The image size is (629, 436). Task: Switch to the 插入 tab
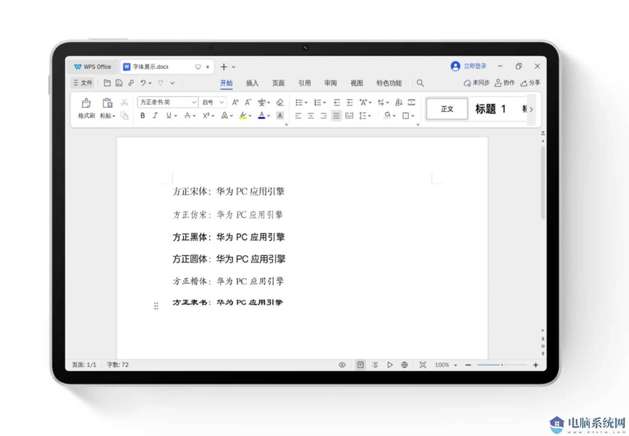point(252,83)
